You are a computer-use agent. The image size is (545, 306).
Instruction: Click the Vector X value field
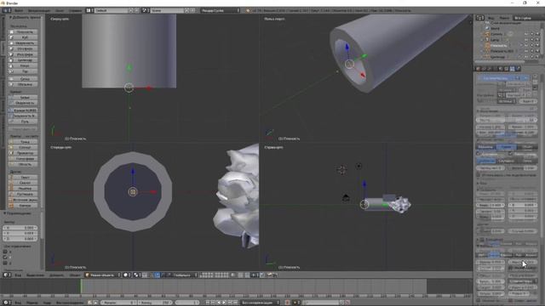(20, 228)
